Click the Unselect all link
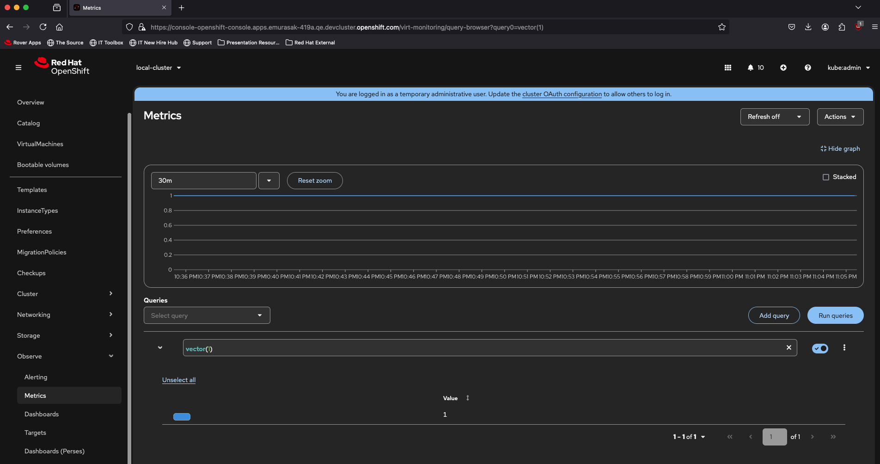Image resolution: width=880 pixels, height=464 pixels. [179, 380]
